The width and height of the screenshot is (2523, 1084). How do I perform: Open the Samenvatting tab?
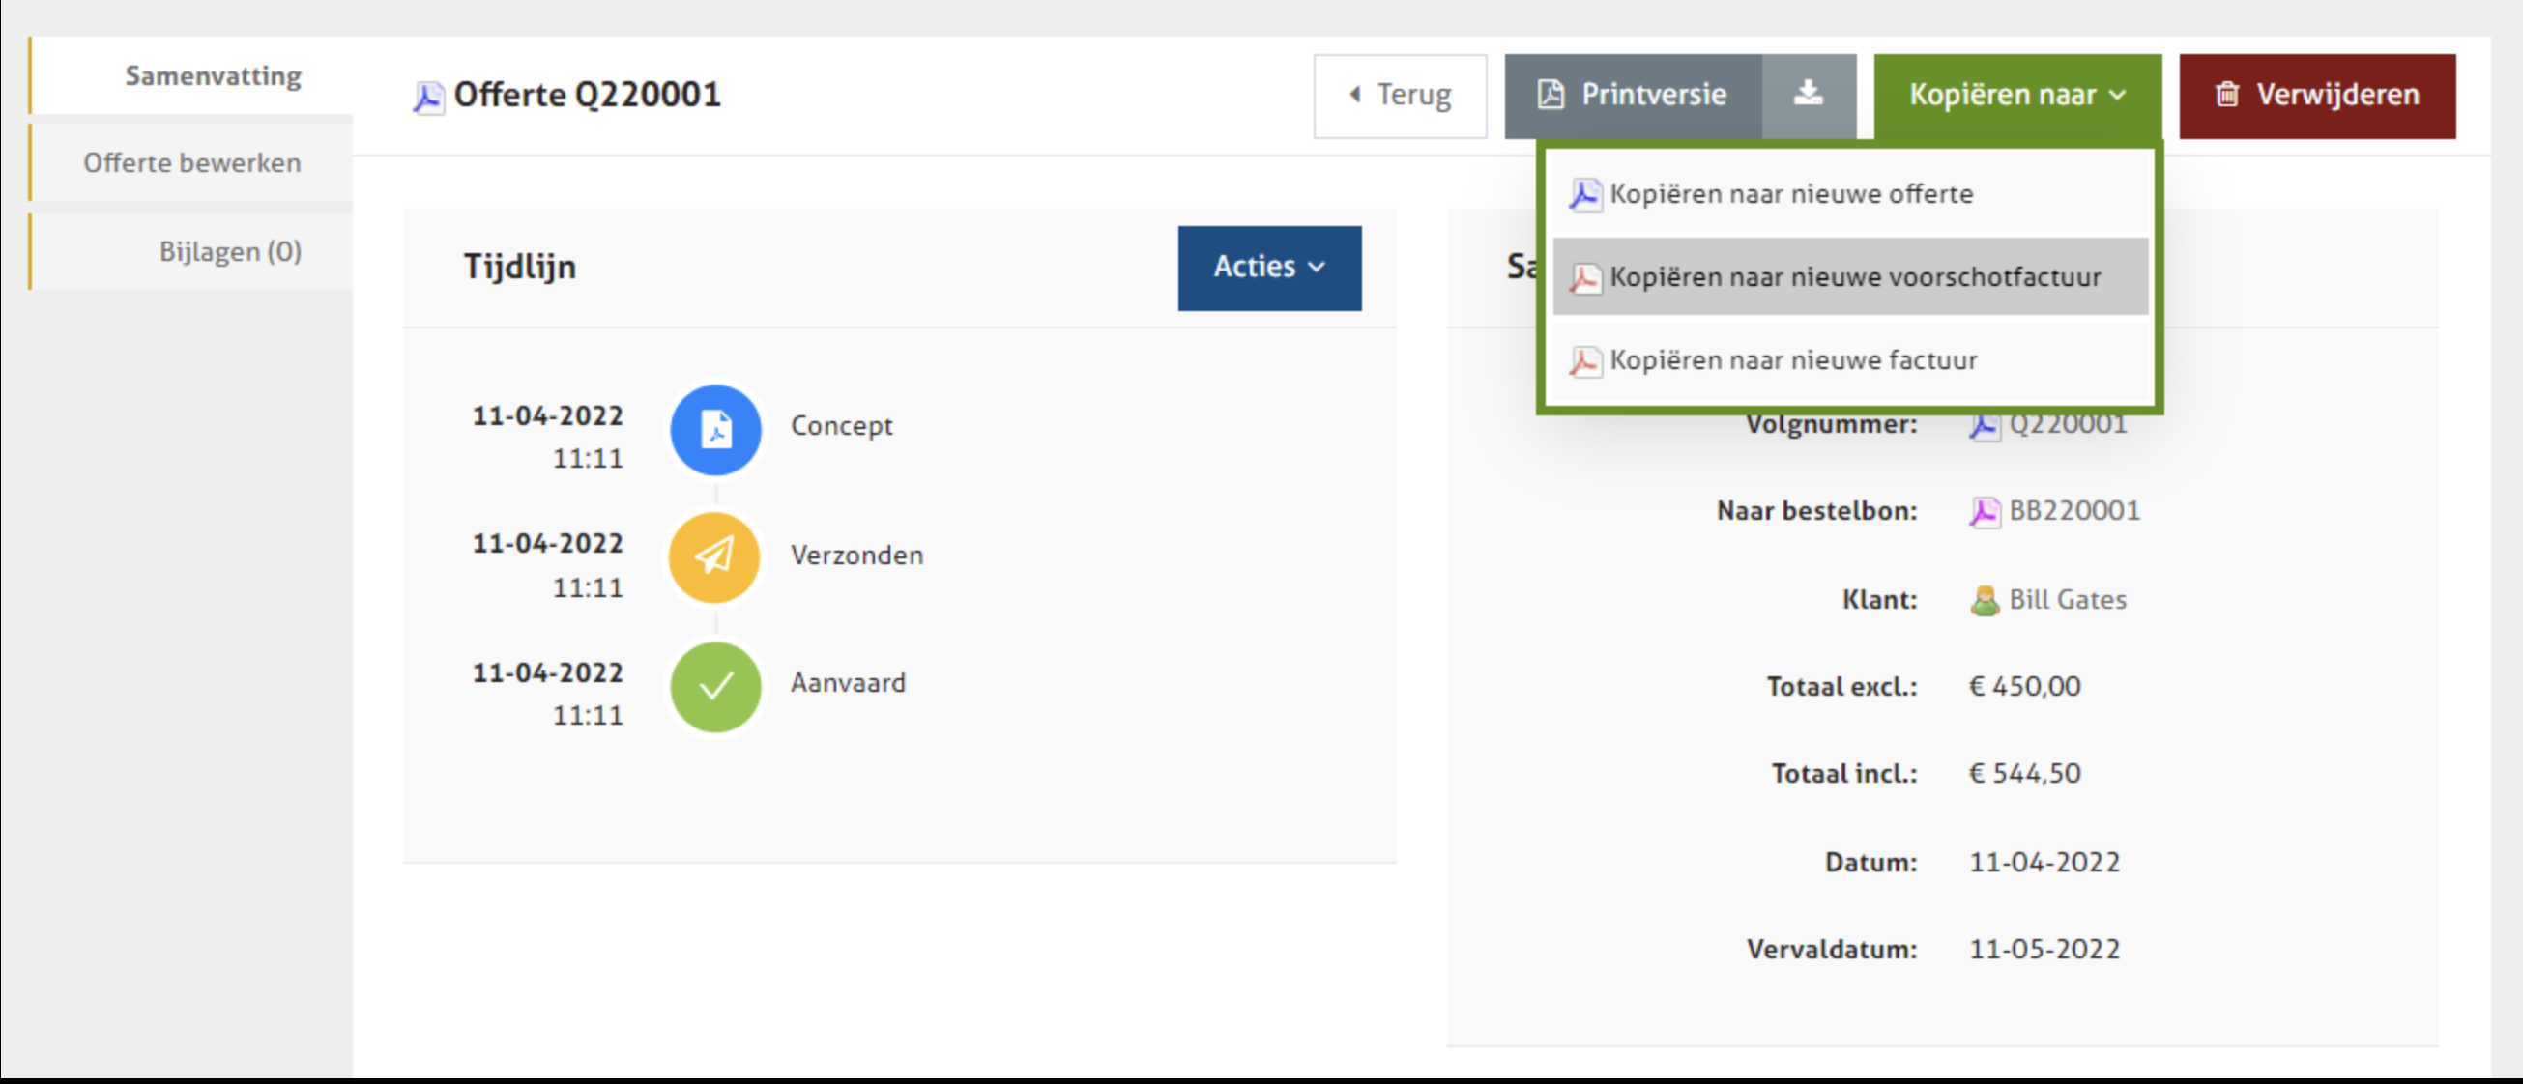[213, 76]
